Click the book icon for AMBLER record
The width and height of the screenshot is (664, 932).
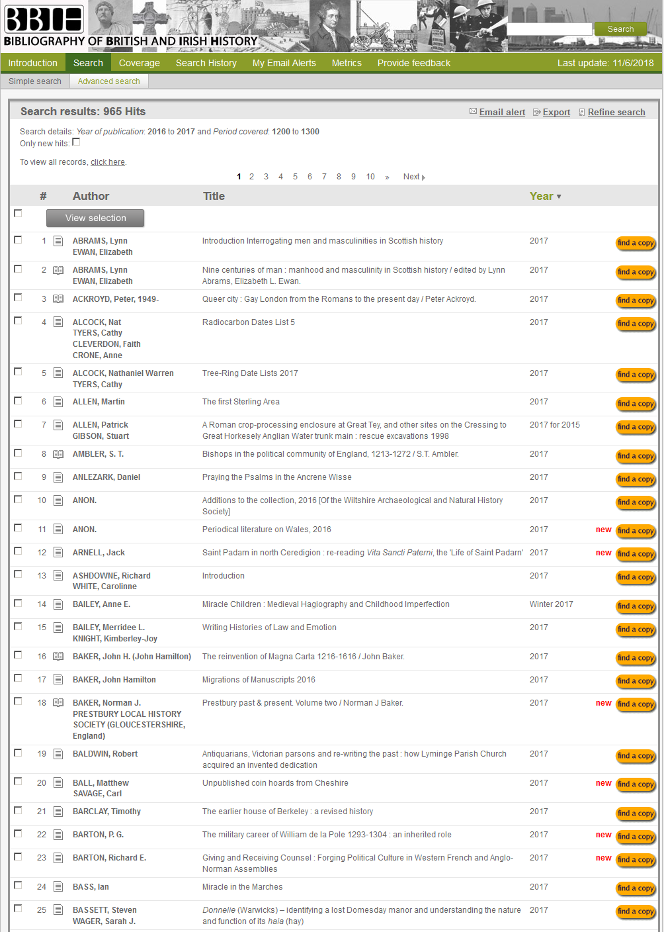pyautogui.click(x=58, y=454)
